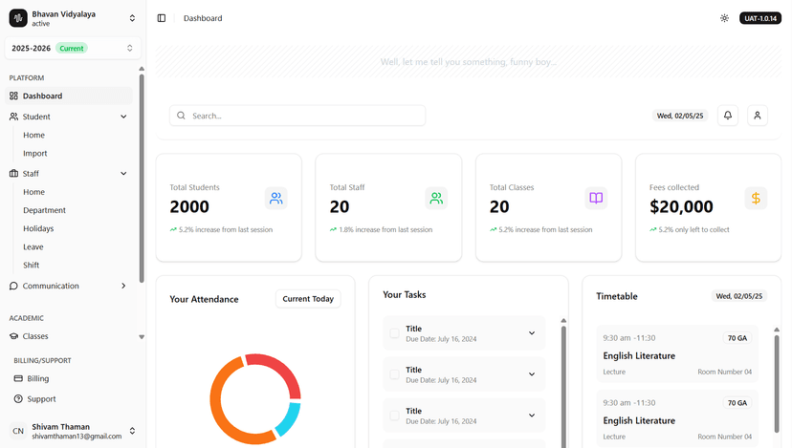The width and height of the screenshot is (792, 448).
Task: Focus the Search input field
Action: pyautogui.click(x=297, y=116)
